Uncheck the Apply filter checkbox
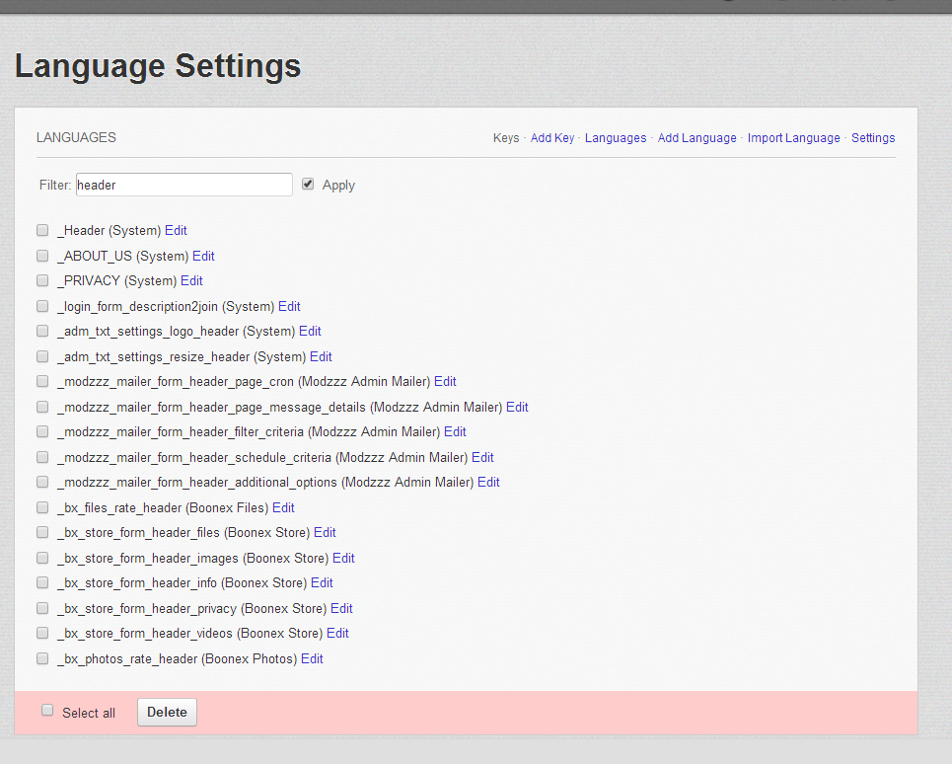This screenshot has height=764, width=952. pos(308,185)
